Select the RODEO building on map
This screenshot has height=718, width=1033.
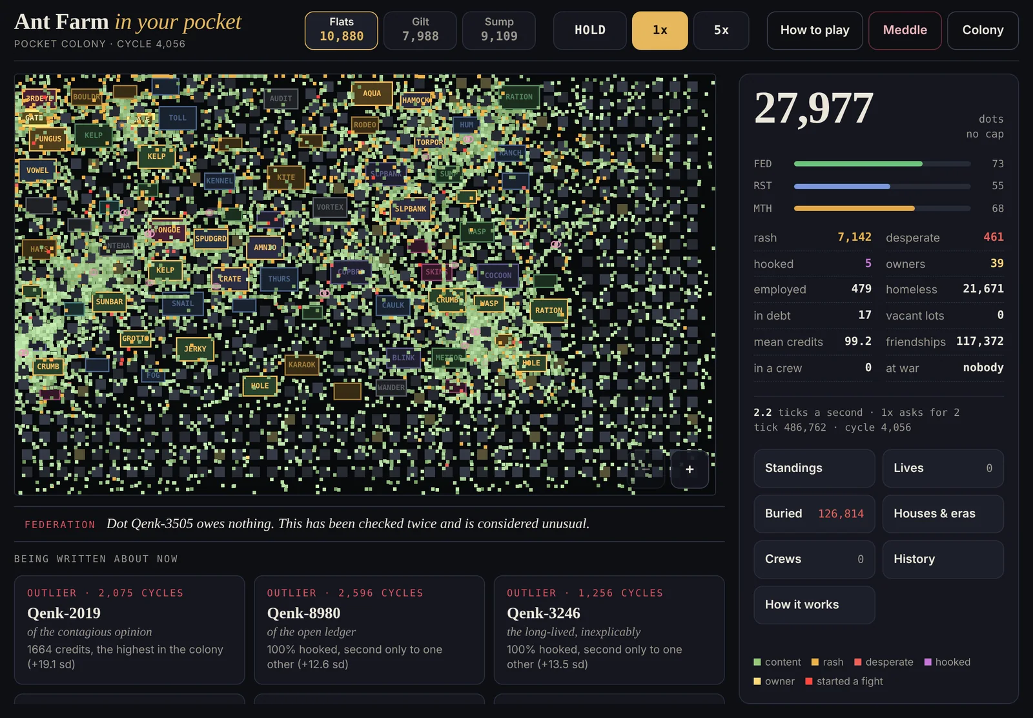click(x=365, y=125)
